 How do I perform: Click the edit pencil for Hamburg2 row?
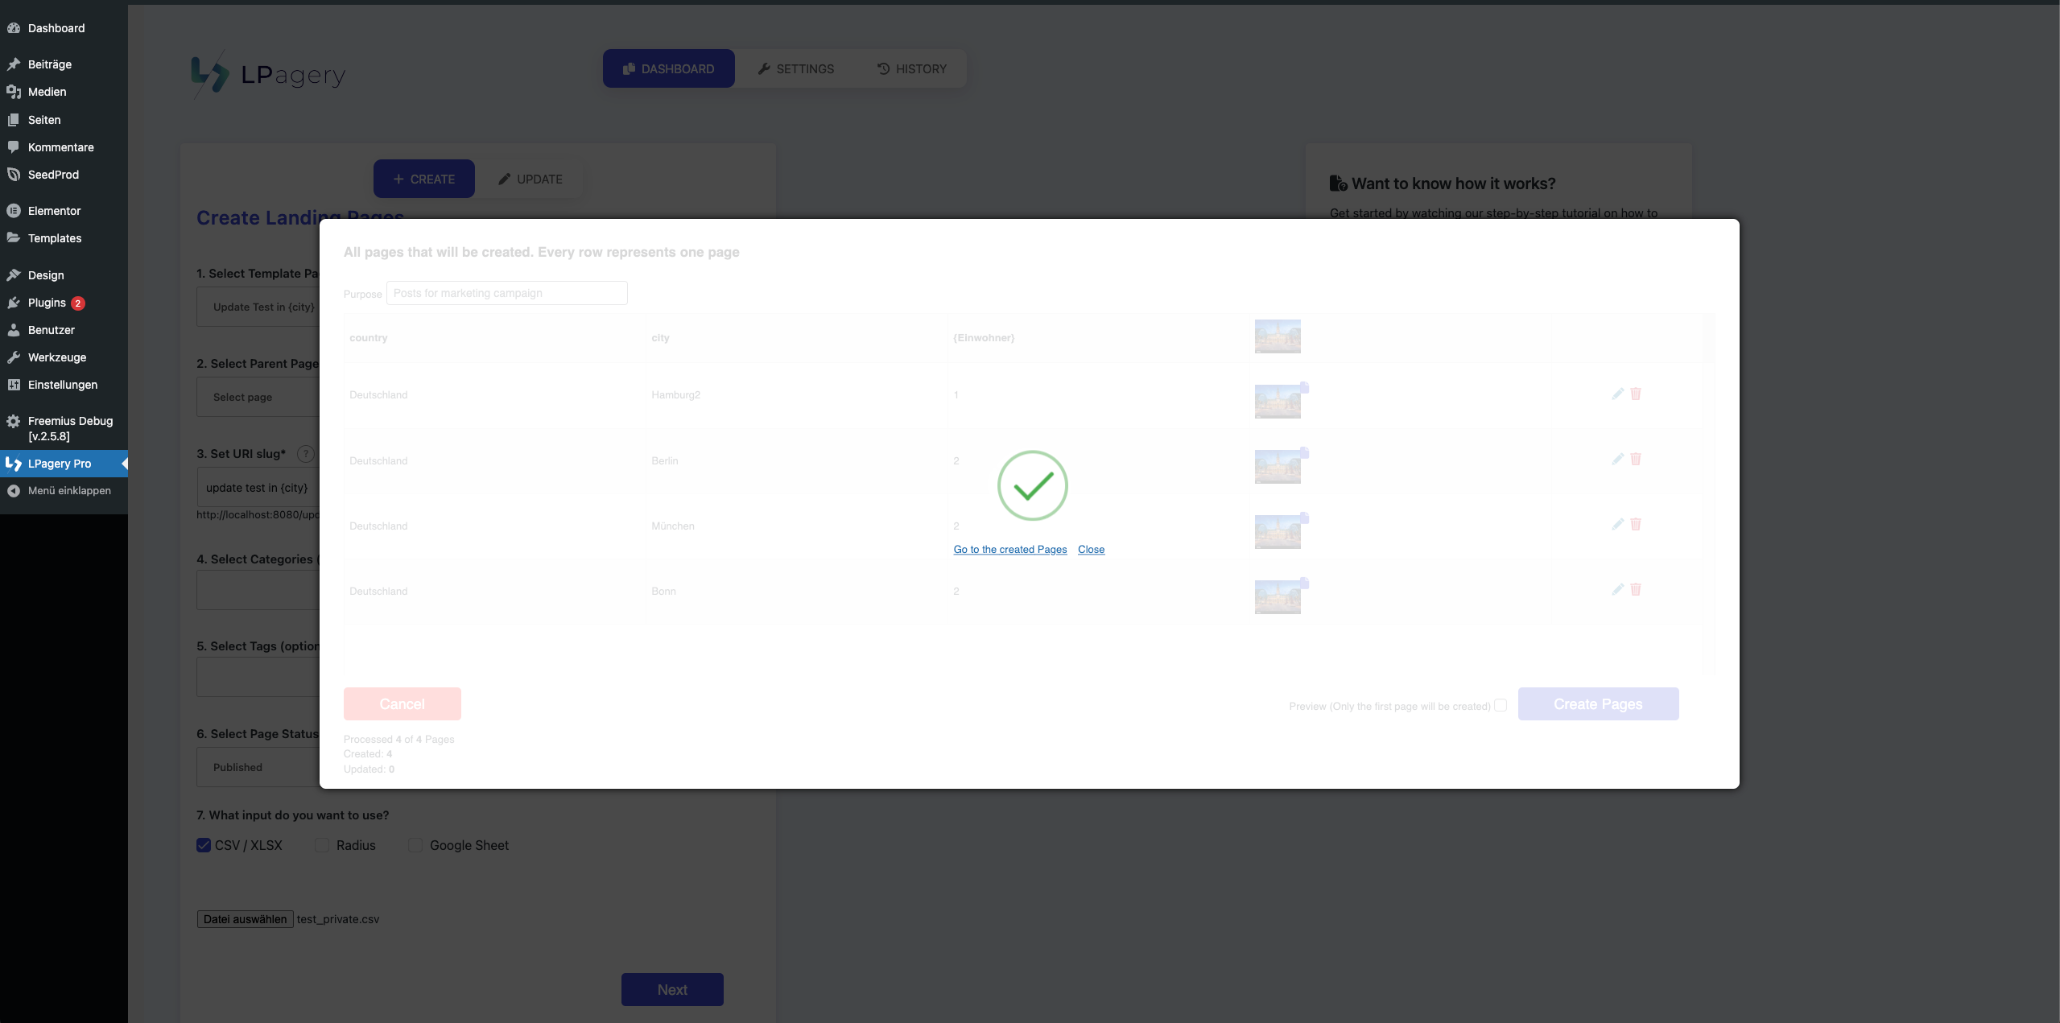tap(1617, 394)
